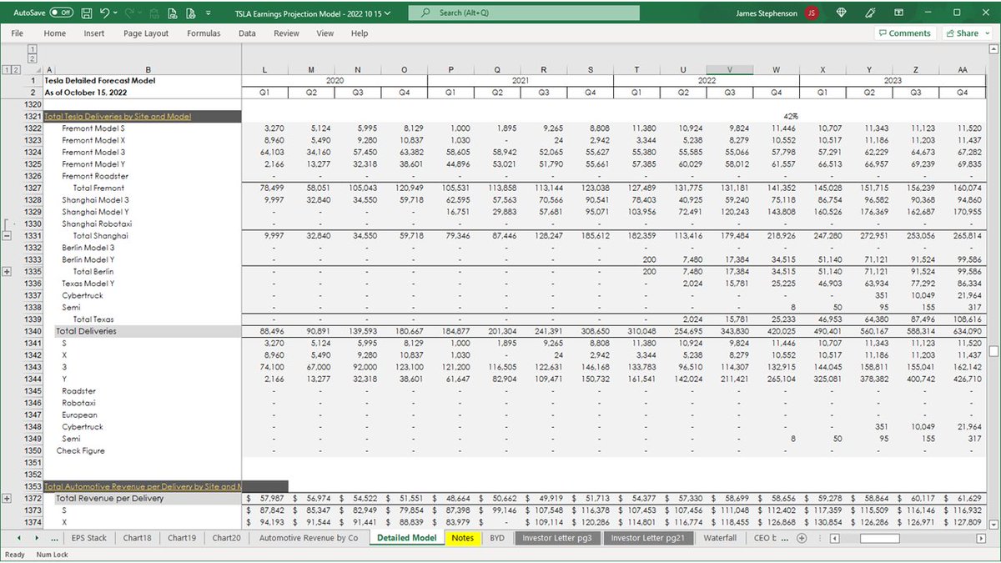
Task: Open the Formulas ribbon tab
Action: [204, 33]
